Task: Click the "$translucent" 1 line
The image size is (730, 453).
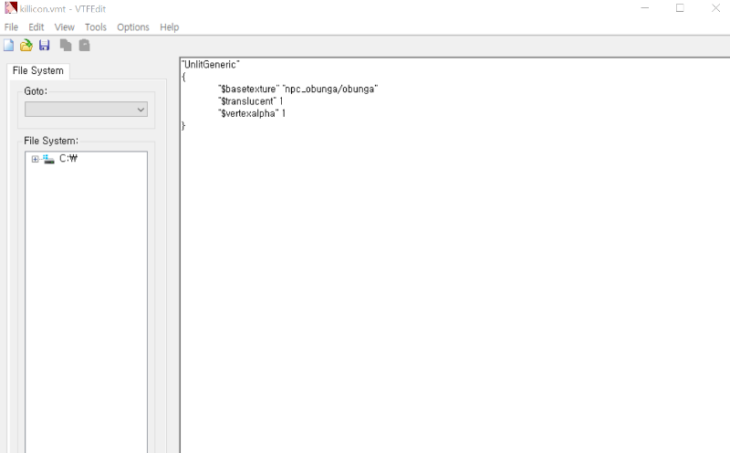Action: [250, 101]
